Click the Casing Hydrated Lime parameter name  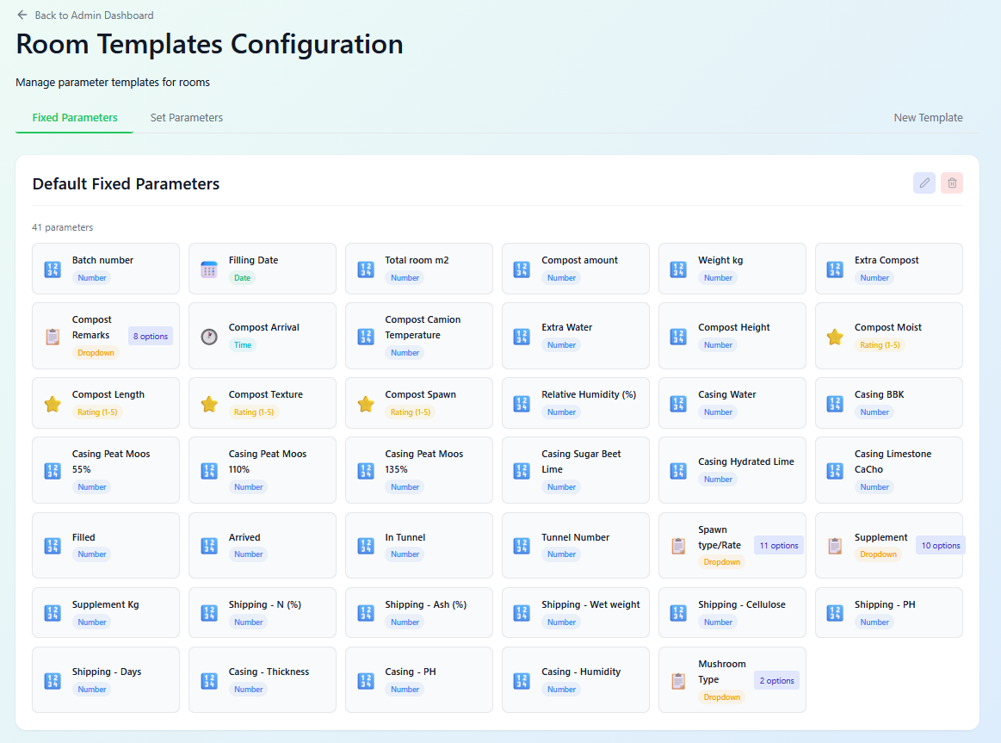pos(746,461)
